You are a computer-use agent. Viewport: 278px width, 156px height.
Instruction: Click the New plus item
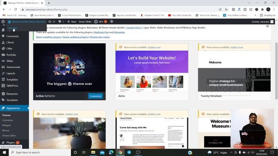pyautogui.click(x=72, y=22)
